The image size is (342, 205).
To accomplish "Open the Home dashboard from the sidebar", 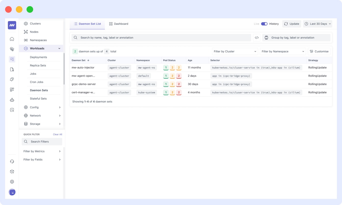I will 12,39.
